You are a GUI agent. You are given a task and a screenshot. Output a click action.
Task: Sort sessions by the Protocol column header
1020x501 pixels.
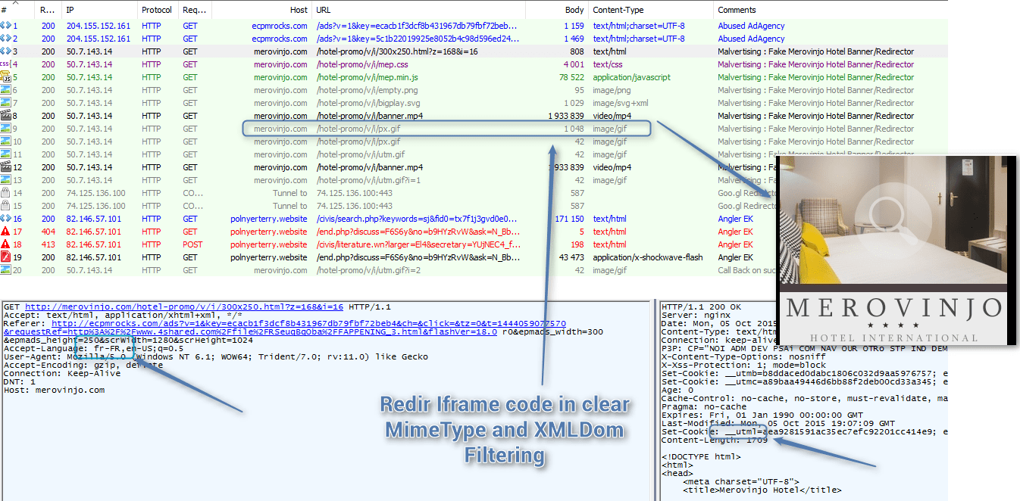point(158,10)
